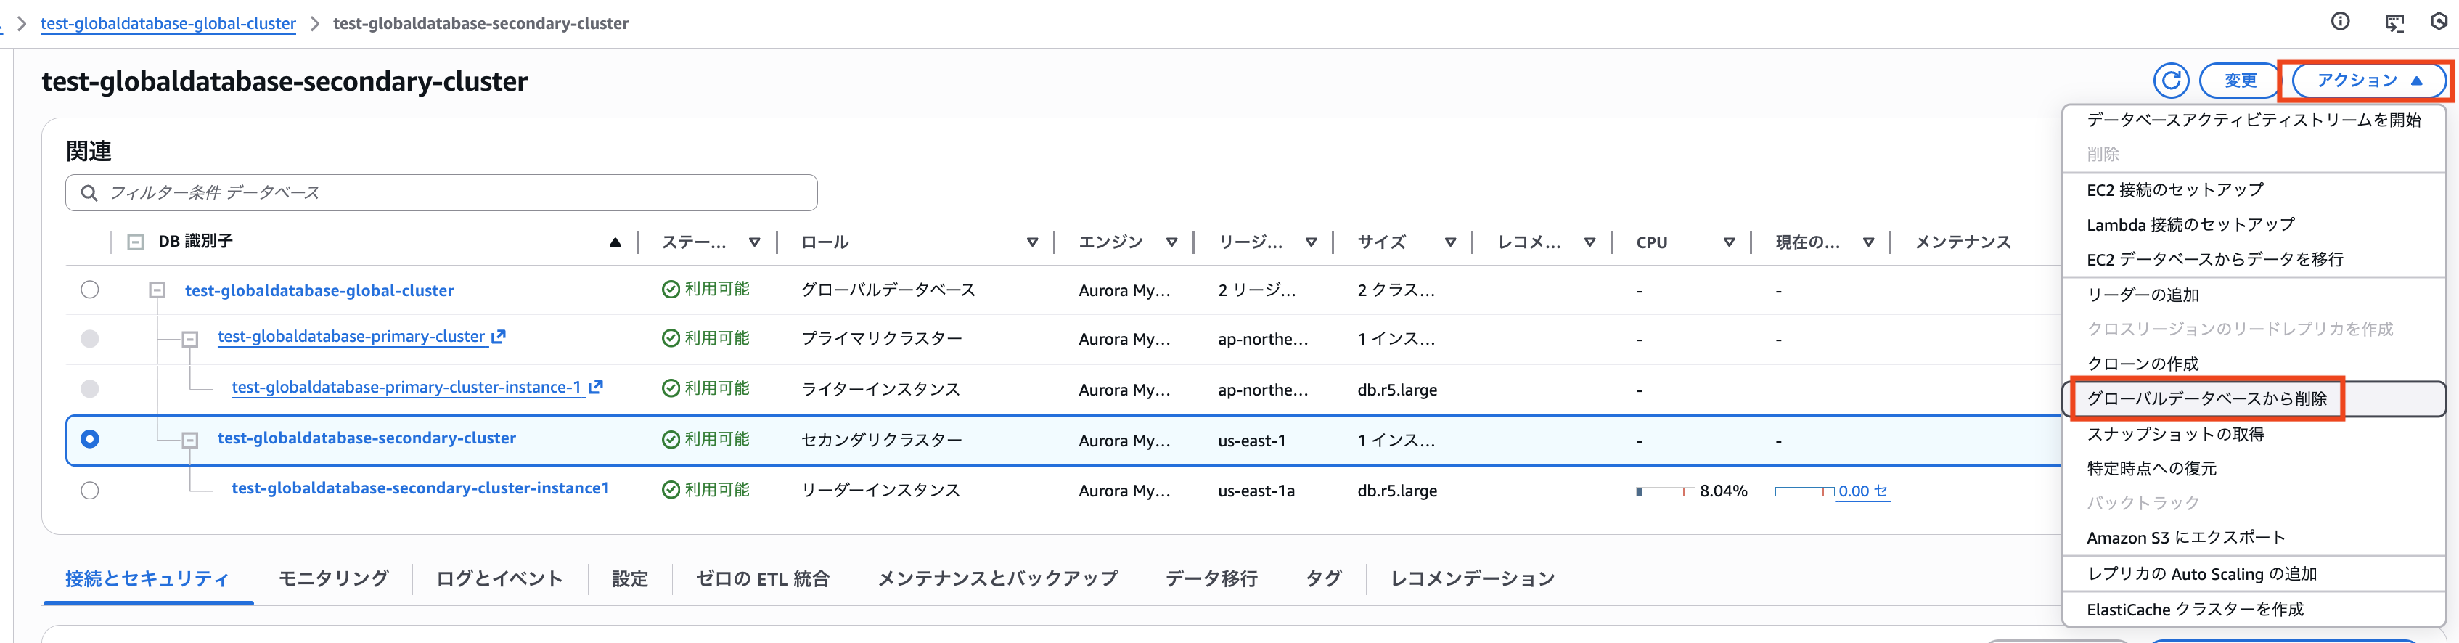Open the CloudShell feedback icon
The width and height of the screenshot is (2459, 643).
[2394, 23]
